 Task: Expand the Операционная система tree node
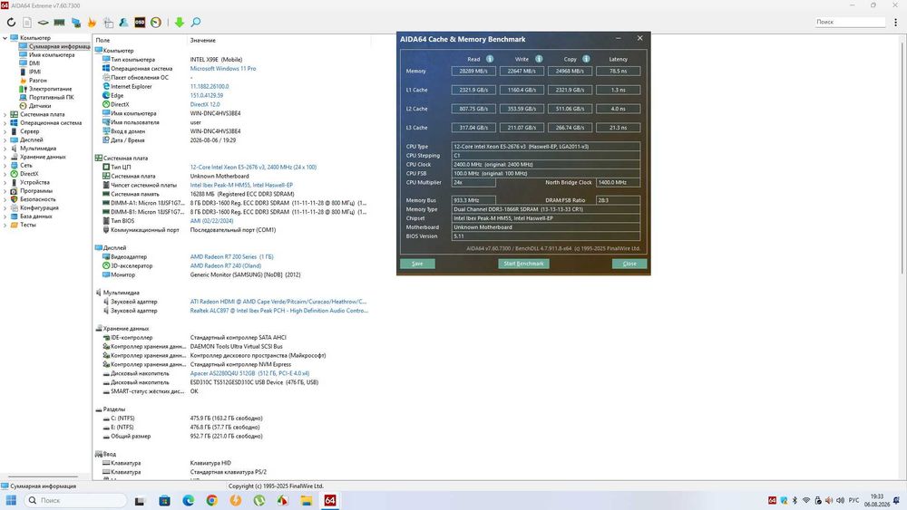click(5, 123)
